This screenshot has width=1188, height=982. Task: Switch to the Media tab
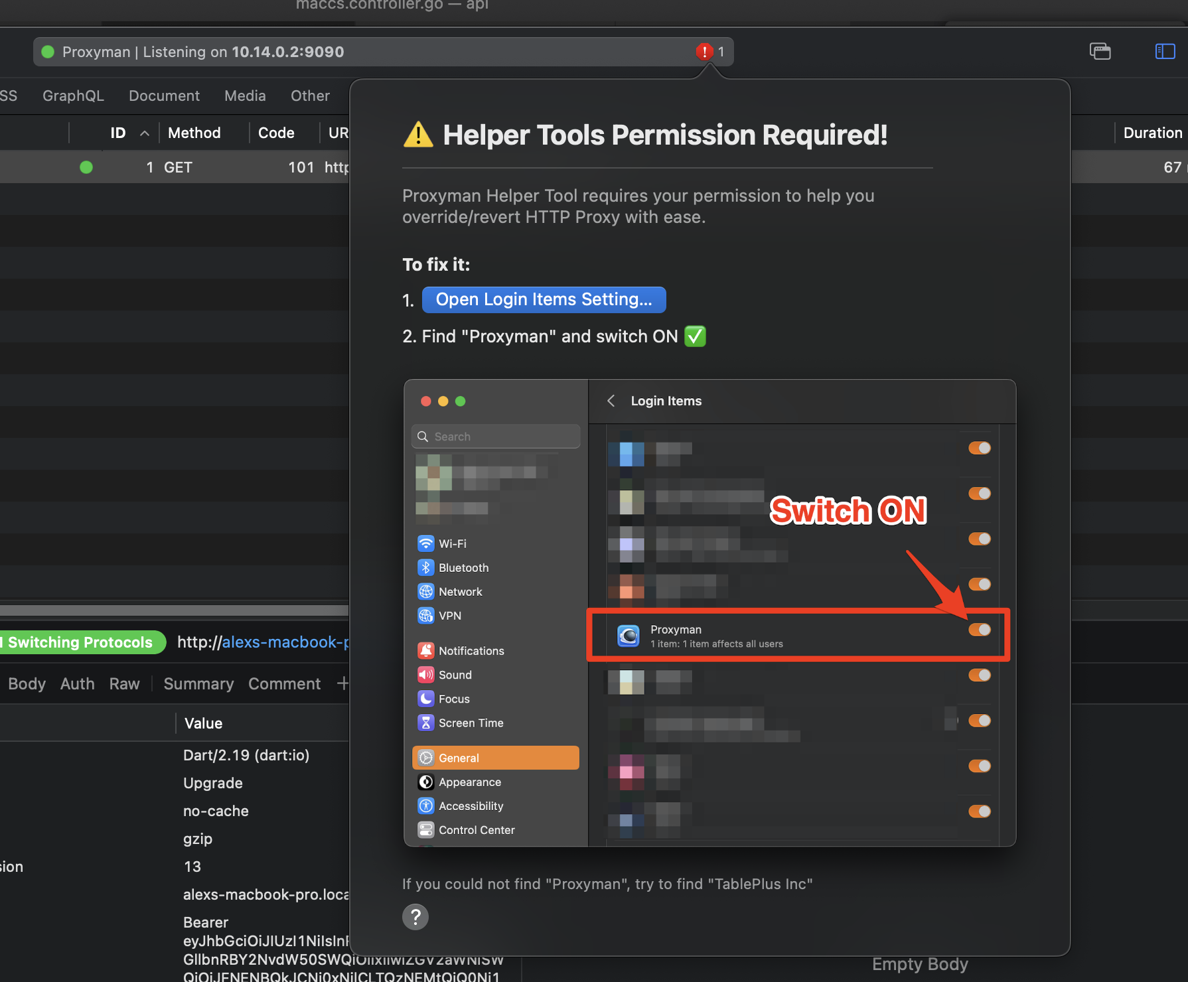(244, 96)
